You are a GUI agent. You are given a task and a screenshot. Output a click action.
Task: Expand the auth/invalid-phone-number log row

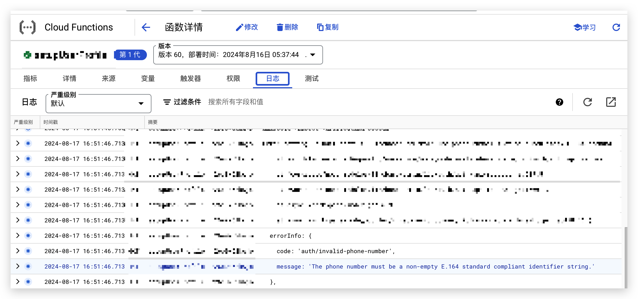(x=18, y=251)
